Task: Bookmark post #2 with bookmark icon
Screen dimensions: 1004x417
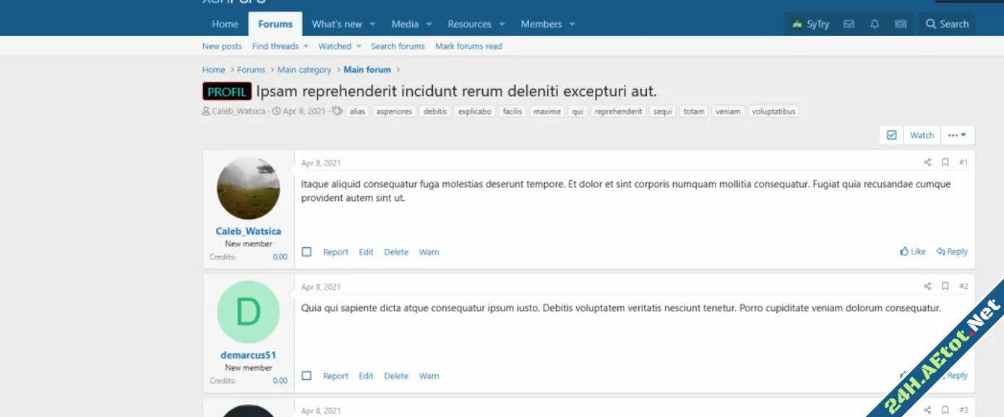Action: click(x=945, y=286)
